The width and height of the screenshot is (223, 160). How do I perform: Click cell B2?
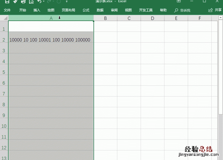(105, 37)
